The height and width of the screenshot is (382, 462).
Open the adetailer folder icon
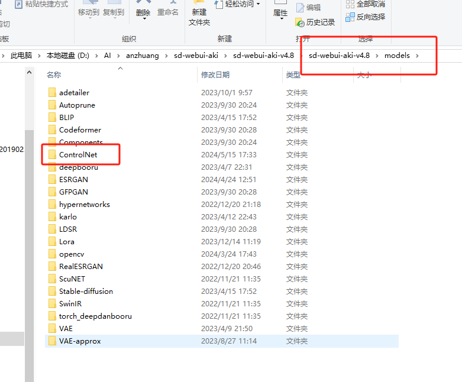52,92
